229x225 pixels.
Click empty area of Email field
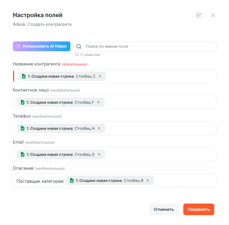click(160, 154)
